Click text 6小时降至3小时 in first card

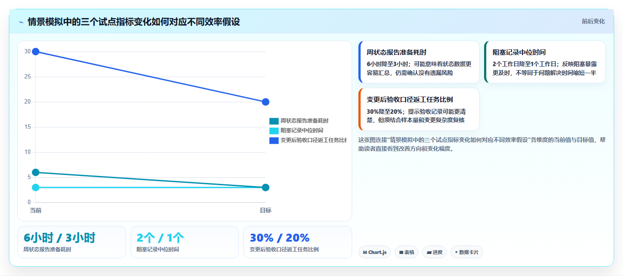click(386, 64)
